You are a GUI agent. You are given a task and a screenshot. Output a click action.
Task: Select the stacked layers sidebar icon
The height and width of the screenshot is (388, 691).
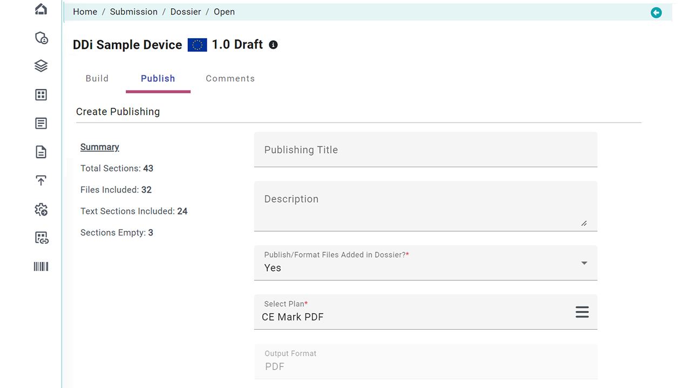tap(41, 66)
